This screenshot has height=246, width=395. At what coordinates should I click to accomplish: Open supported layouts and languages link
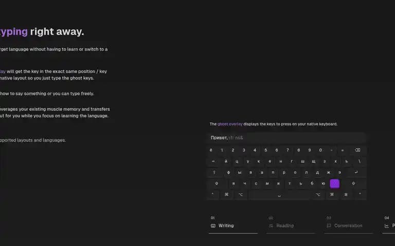(x=33, y=140)
